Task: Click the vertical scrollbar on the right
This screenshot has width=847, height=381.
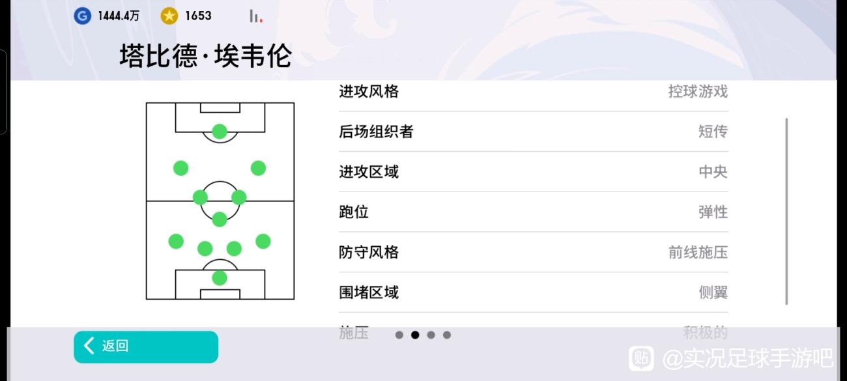Action: coord(786,212)
